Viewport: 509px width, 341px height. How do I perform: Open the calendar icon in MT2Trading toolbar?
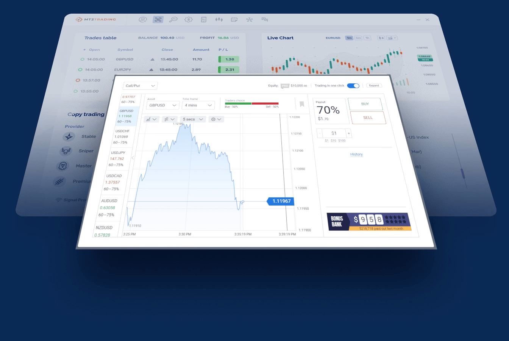(x=234, y=19)
